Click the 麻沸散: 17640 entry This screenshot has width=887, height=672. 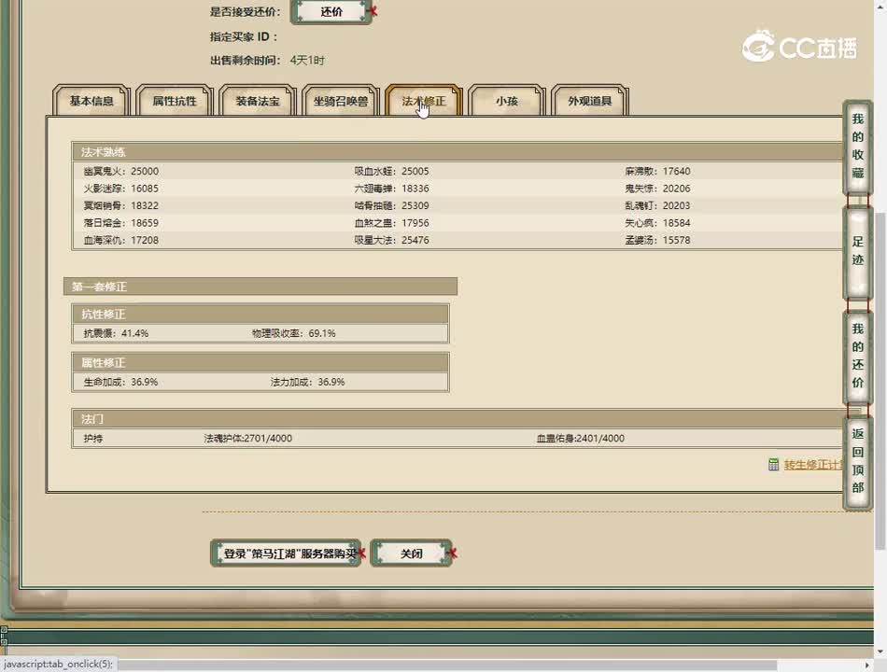(657, 171)
